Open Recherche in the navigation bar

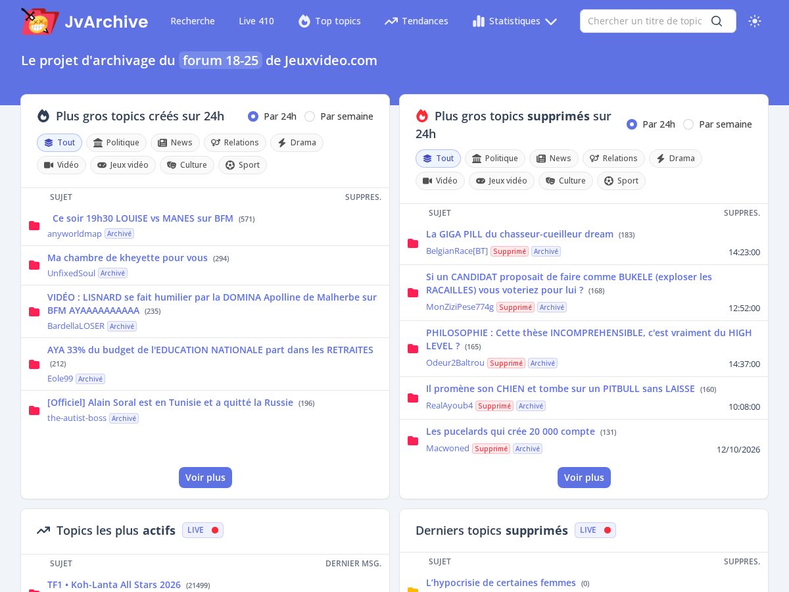point(193,21)
